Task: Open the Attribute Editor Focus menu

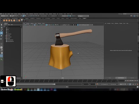Action: point(112,23)
